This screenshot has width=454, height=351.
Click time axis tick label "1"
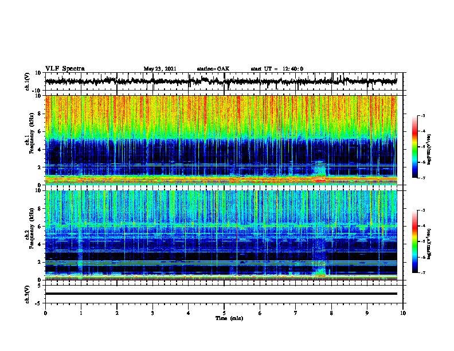(x=81, y=313)
